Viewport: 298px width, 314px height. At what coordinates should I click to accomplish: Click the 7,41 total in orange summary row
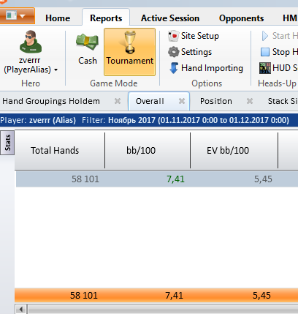pos(174,296)
